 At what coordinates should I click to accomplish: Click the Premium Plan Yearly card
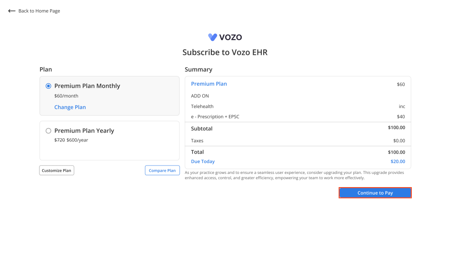tap(109, 141)
